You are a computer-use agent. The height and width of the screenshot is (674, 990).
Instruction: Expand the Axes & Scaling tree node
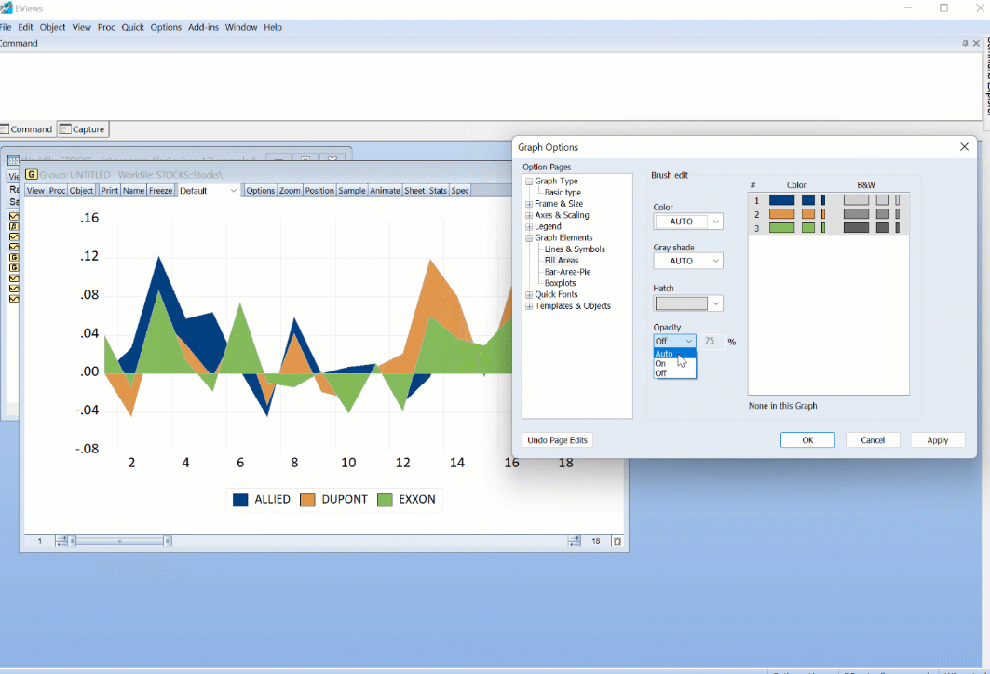tap(529, 215)
